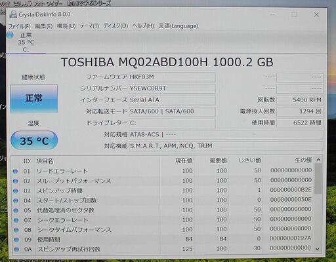Select the シークタイムパフォーマンス row

point(163,229)
